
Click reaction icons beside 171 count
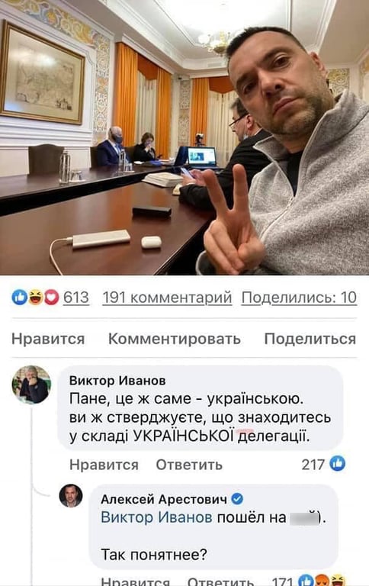(x=322, y=581)
